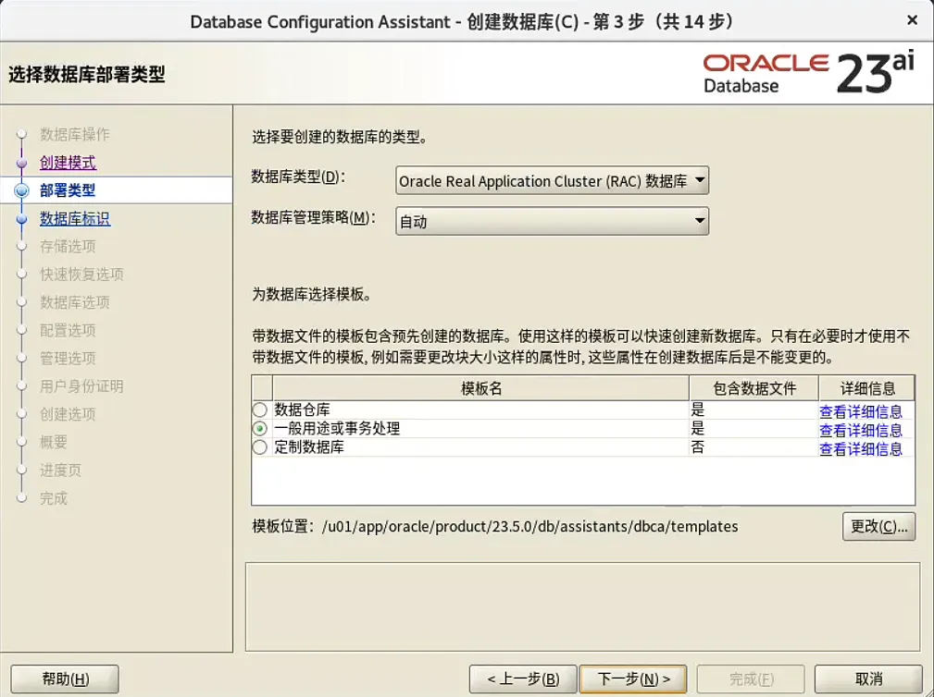Screen dimensions: 934x697
Task: Click the 部署类型 step indicator bullet
Action: click(x=22, y=190)
